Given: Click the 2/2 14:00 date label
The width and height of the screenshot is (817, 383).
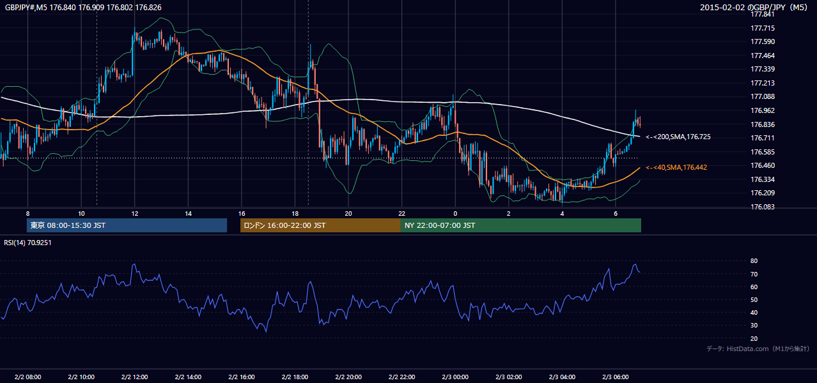Looking at the screenshot, I should (x=188, y=377).
